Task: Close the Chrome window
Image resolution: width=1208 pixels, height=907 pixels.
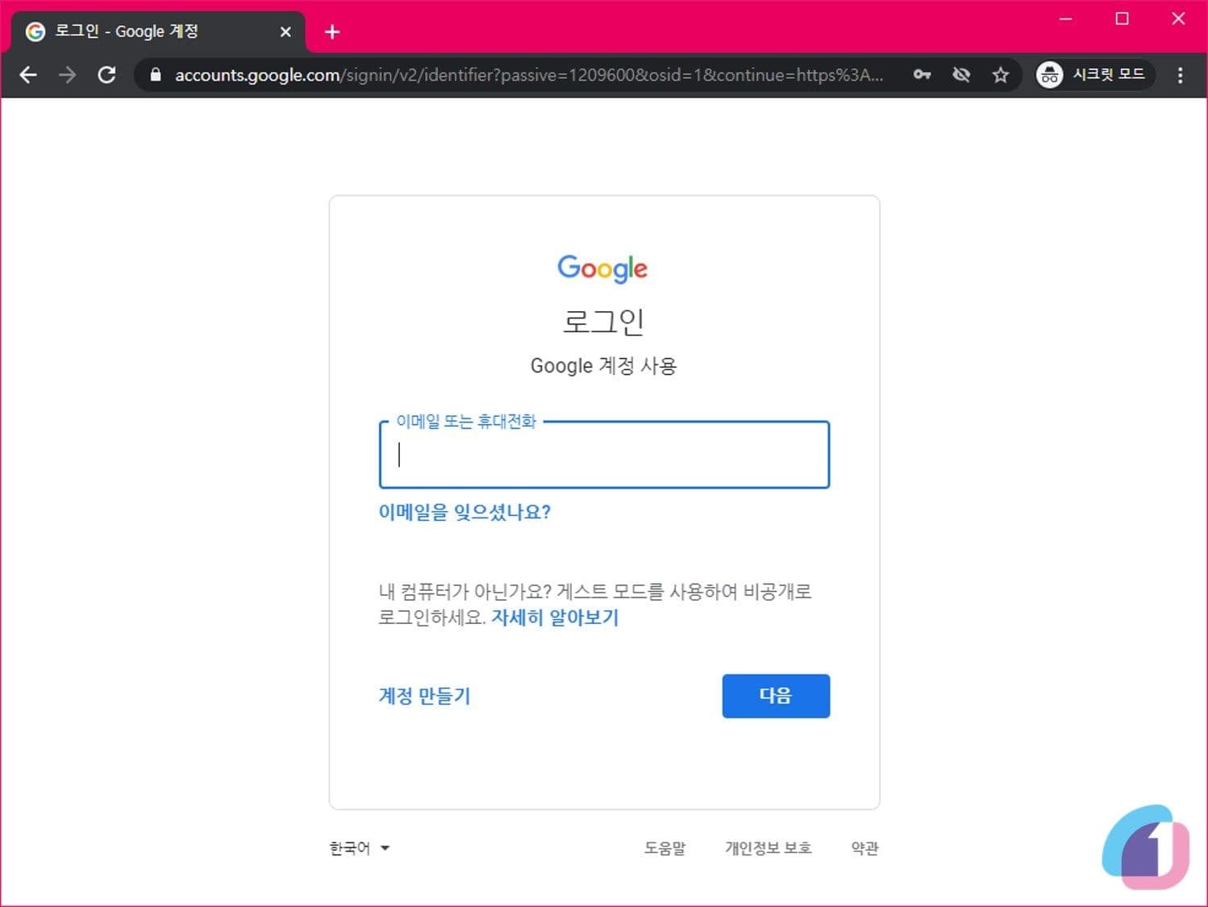Action: (1178, 19)
